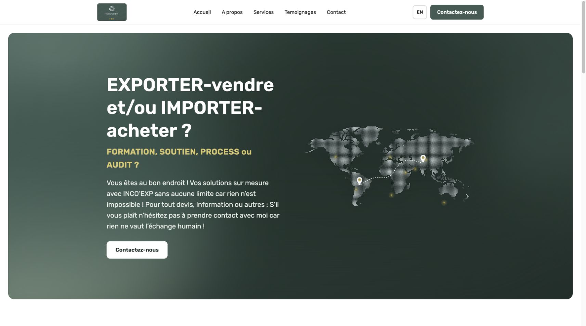This screenshot has width=586, height=326.
Task: Go to the A propos page
Action: [232, 12]
